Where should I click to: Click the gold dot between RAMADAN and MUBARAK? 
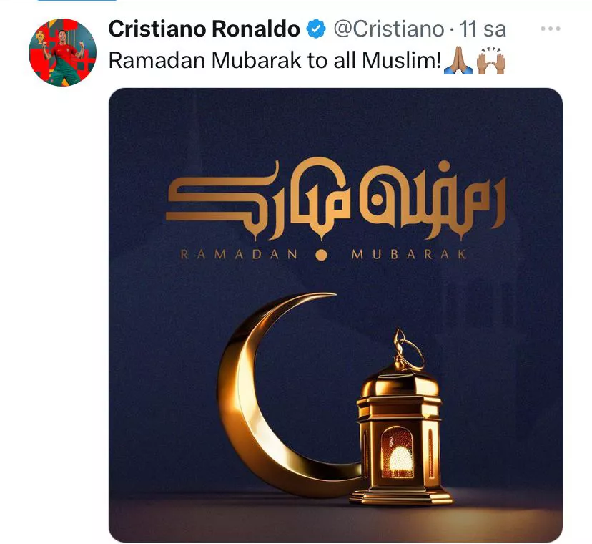[321, 255]
